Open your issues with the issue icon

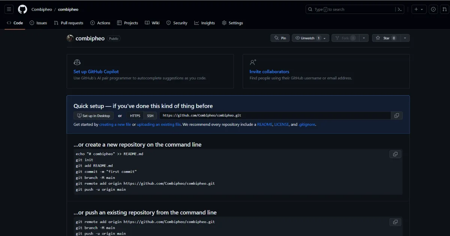coord(433,9)
